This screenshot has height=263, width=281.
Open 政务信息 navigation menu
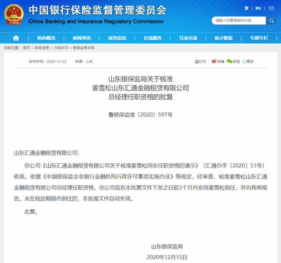click(x=117, y=38)
